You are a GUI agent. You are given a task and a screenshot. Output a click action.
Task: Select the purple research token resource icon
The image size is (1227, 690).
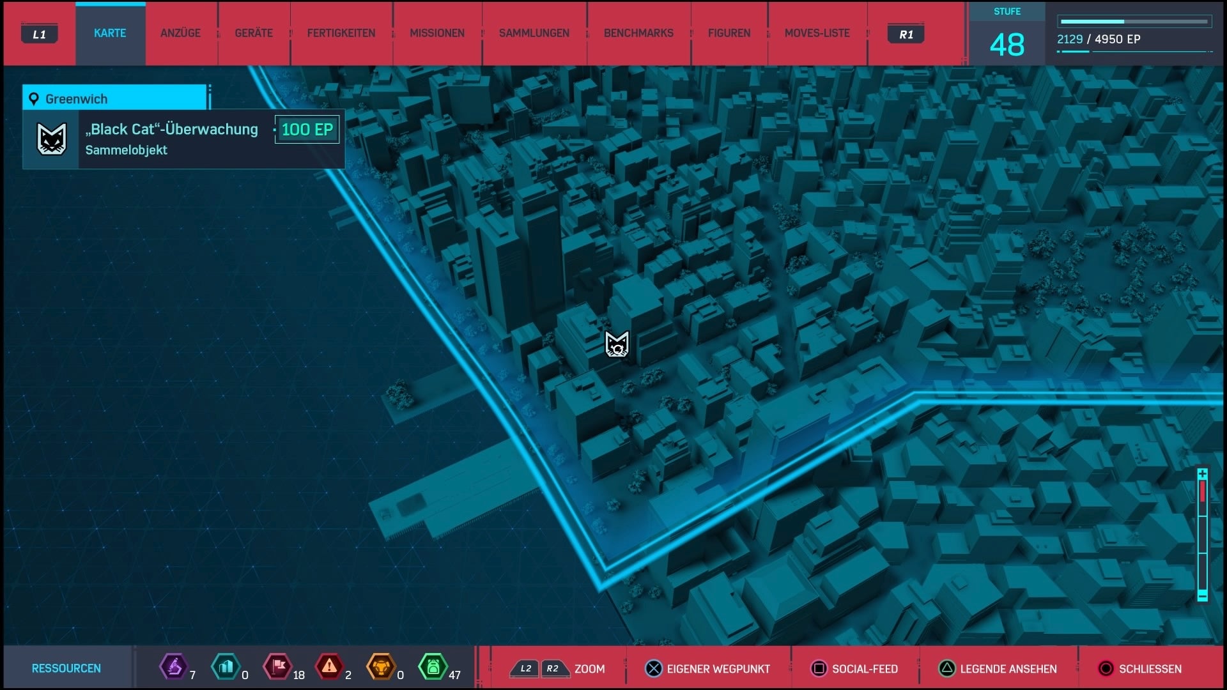point(173,667)
